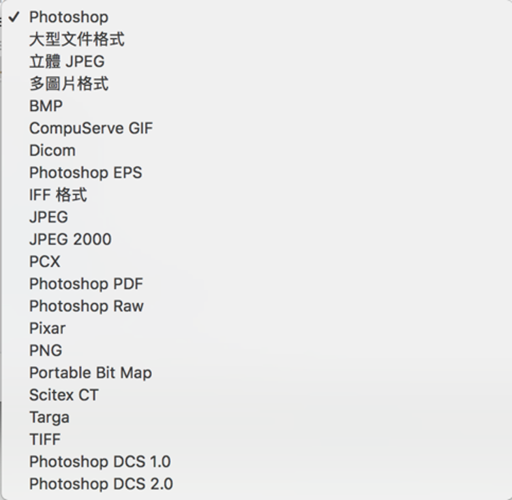Choose BMP as the file format
Viewport: 512px width, 500px height.
click(257, 106)
